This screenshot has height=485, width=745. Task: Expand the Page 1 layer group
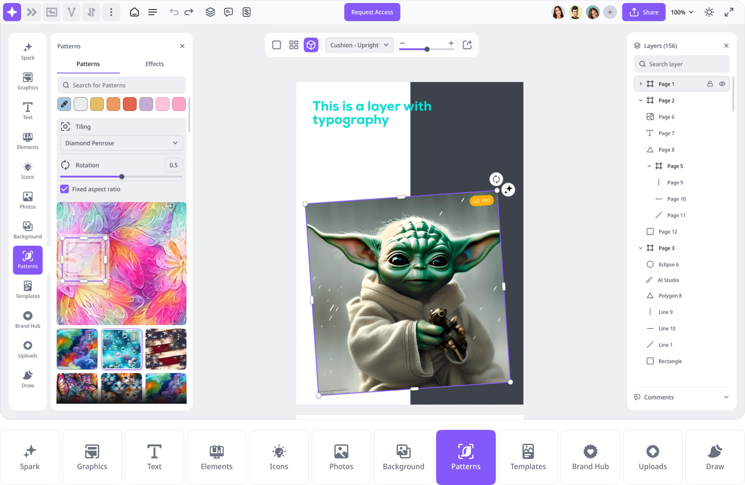(640, 84)
